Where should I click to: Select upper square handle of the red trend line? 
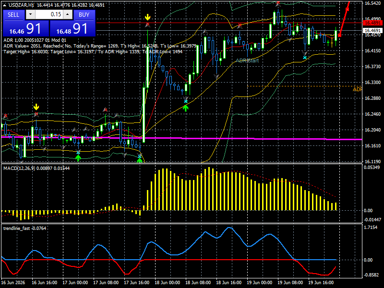pyautogui.click(x=347, y=10)
